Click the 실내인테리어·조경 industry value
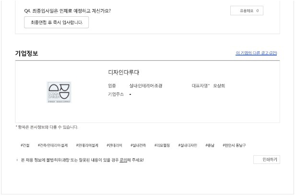Viewport: 296px width, 196px height. (145, 86)
